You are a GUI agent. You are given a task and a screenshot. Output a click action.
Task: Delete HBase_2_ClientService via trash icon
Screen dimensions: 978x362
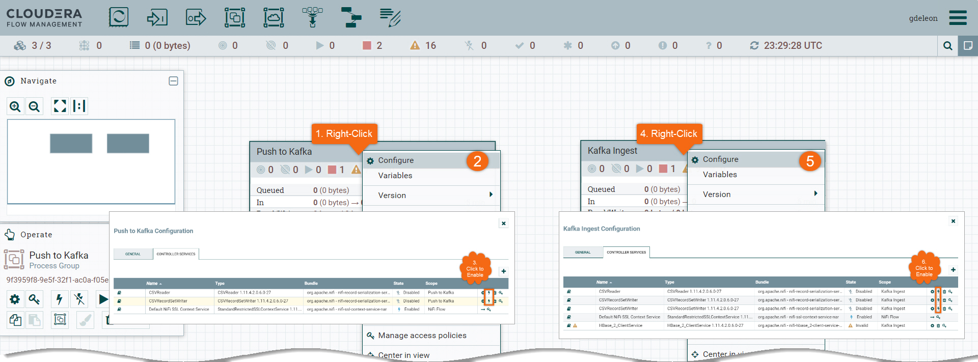(938, 326)
